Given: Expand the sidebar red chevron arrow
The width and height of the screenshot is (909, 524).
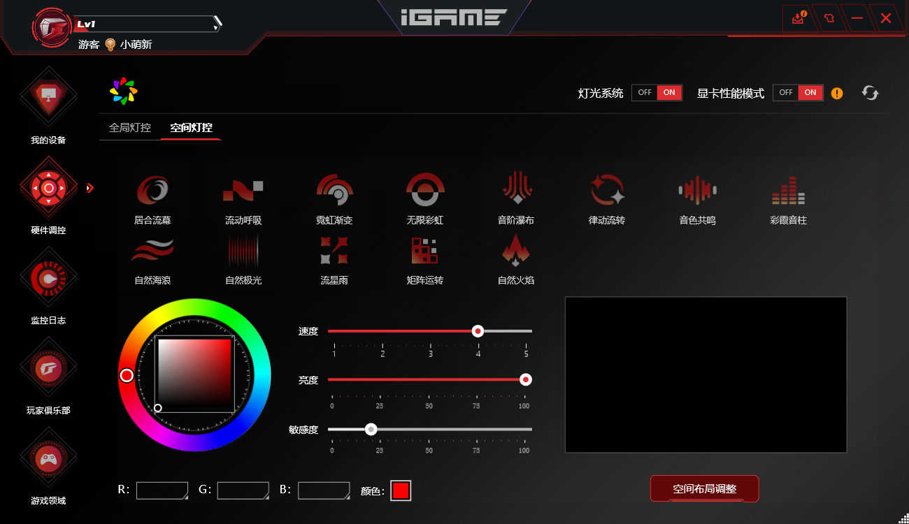Looking at the screenshot, I should tap(90, 187).
